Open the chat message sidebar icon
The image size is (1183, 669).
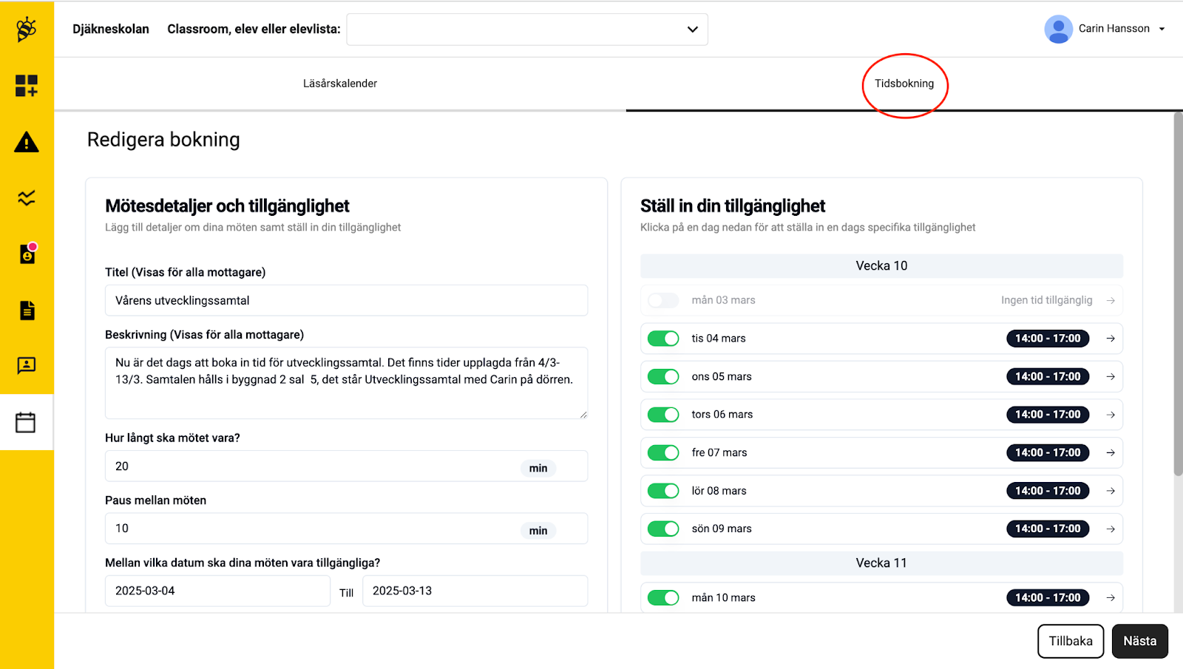pyautogui.click(x=27, y=366)
